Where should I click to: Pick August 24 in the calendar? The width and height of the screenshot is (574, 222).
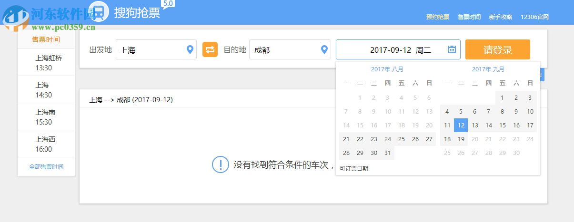coord(388,139)
